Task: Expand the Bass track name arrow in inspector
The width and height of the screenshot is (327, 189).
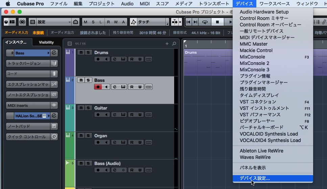Action: tap(48, 53)
